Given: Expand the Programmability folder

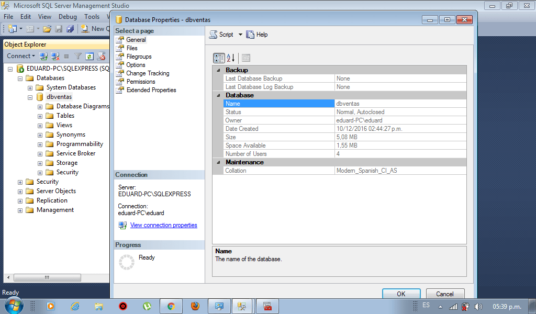Looking at the screenshot, I should [x=40, y=144].
